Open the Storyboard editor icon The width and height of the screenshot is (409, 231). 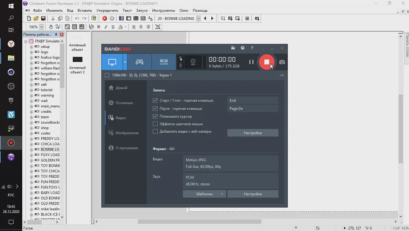[121, 18]
